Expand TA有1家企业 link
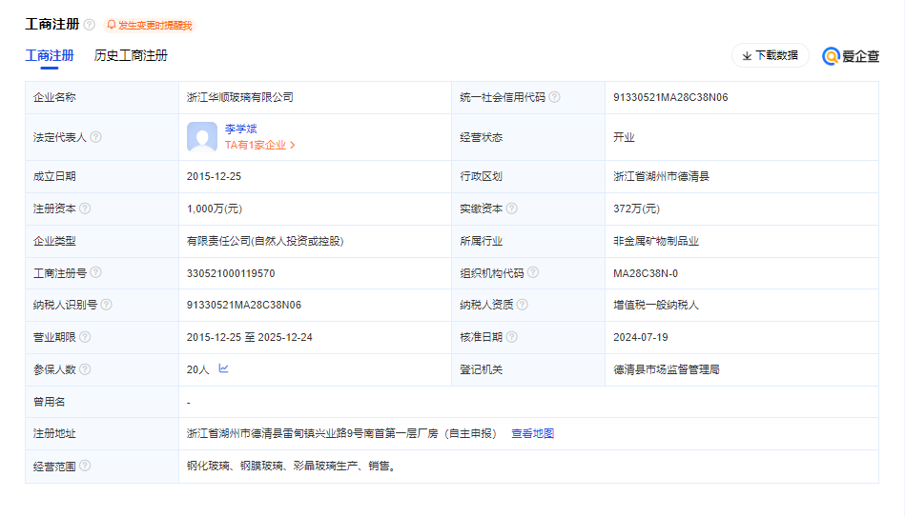 (x=260, y=146)
